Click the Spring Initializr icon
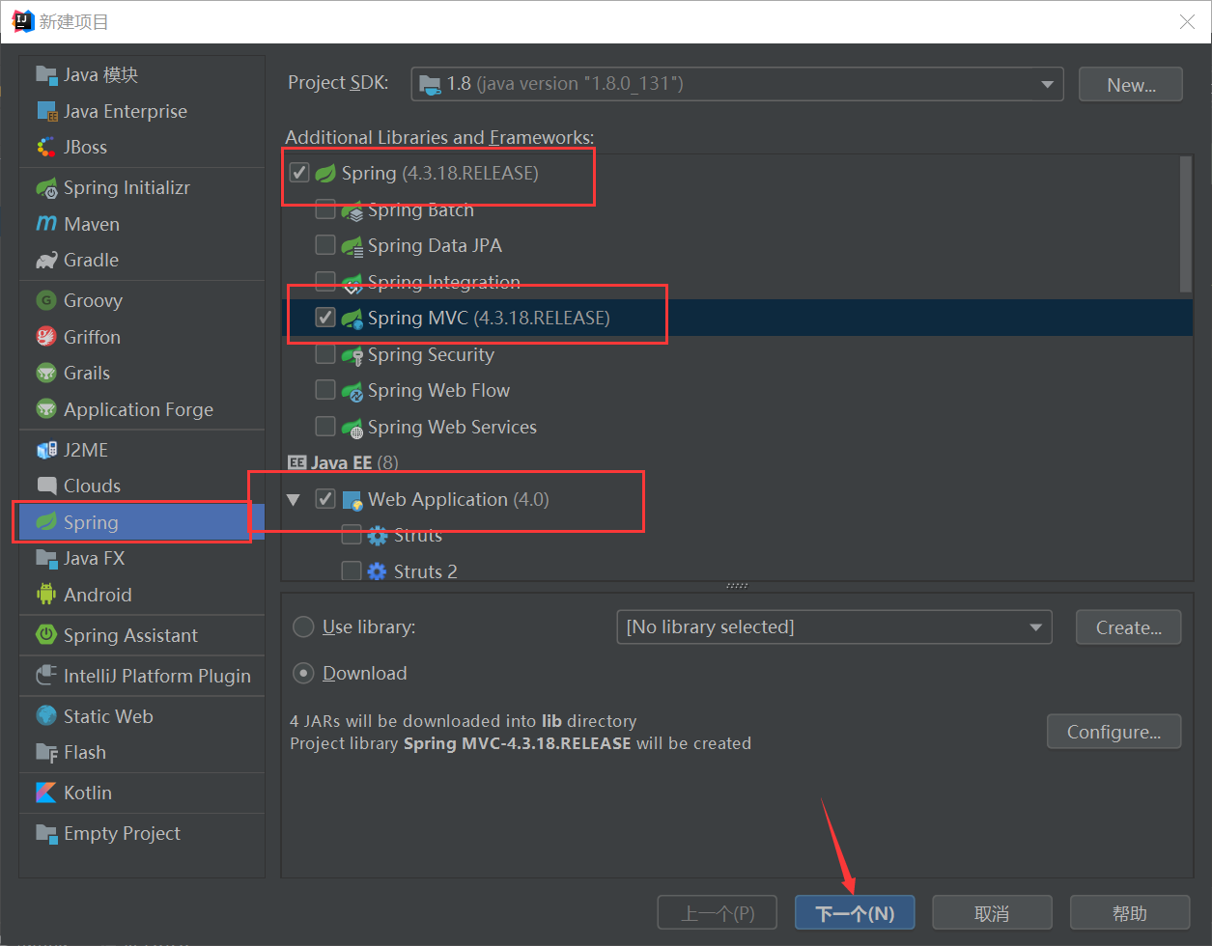1212x946 pixels. [46, 187]
